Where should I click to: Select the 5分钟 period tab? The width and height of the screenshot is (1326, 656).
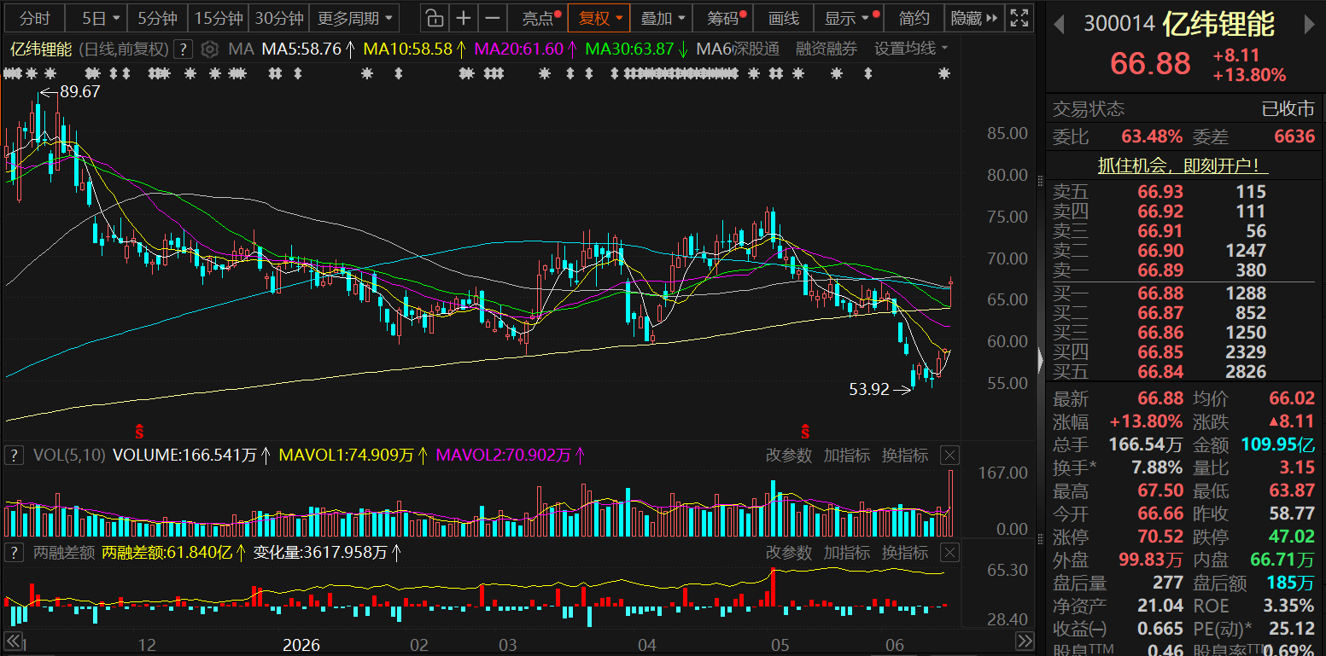click(x=157, y=18)
